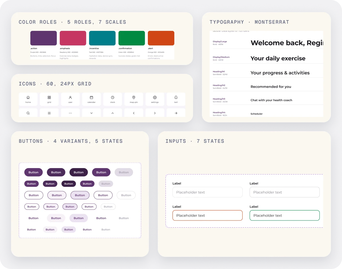The image size is (342, 269).
Task: Click the first small outlined Button in fourth row
Action: point(32,207)
